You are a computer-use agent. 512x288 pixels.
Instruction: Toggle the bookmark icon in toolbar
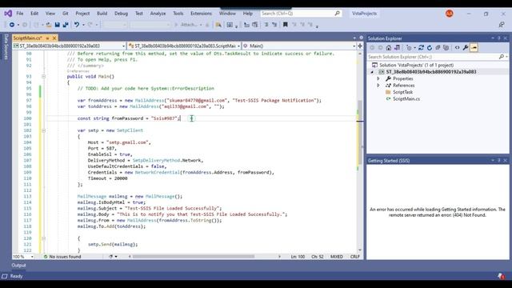pos(285,25)
